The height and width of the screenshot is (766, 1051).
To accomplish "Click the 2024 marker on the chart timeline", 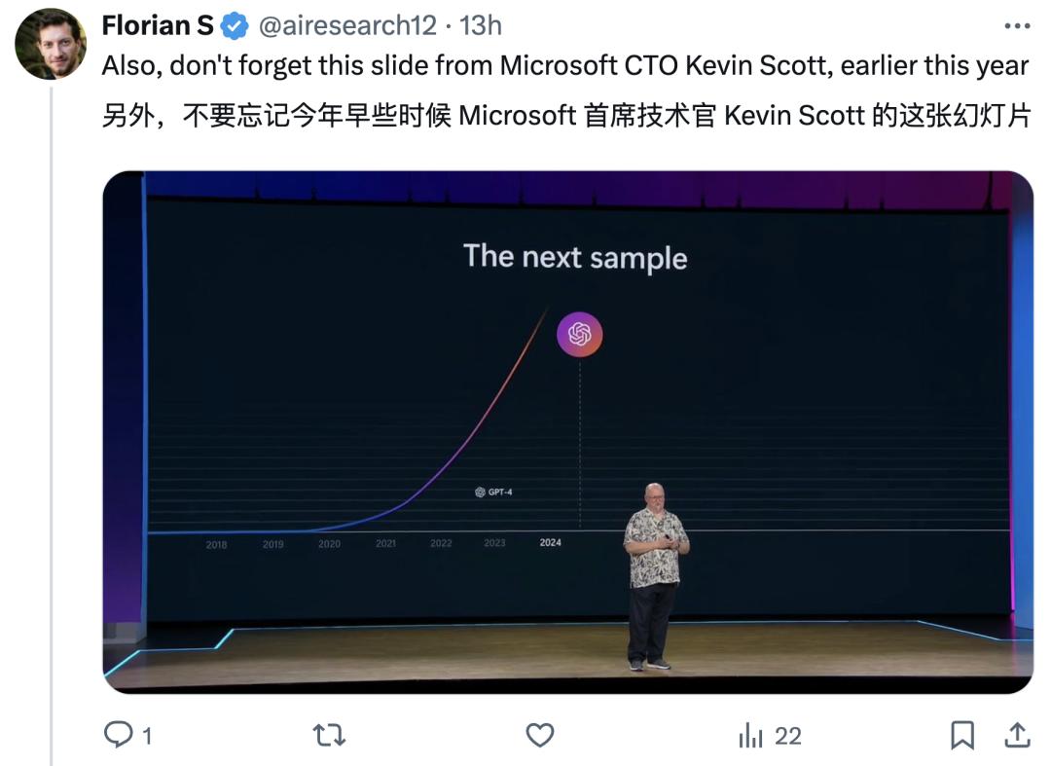I will [x=552, y=543].
